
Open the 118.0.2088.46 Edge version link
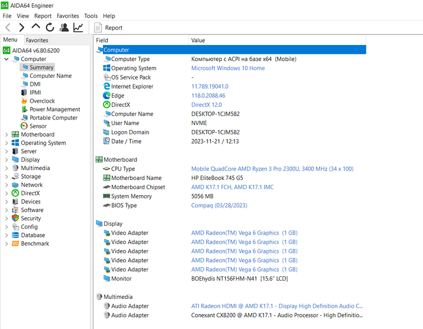(208, 95)
